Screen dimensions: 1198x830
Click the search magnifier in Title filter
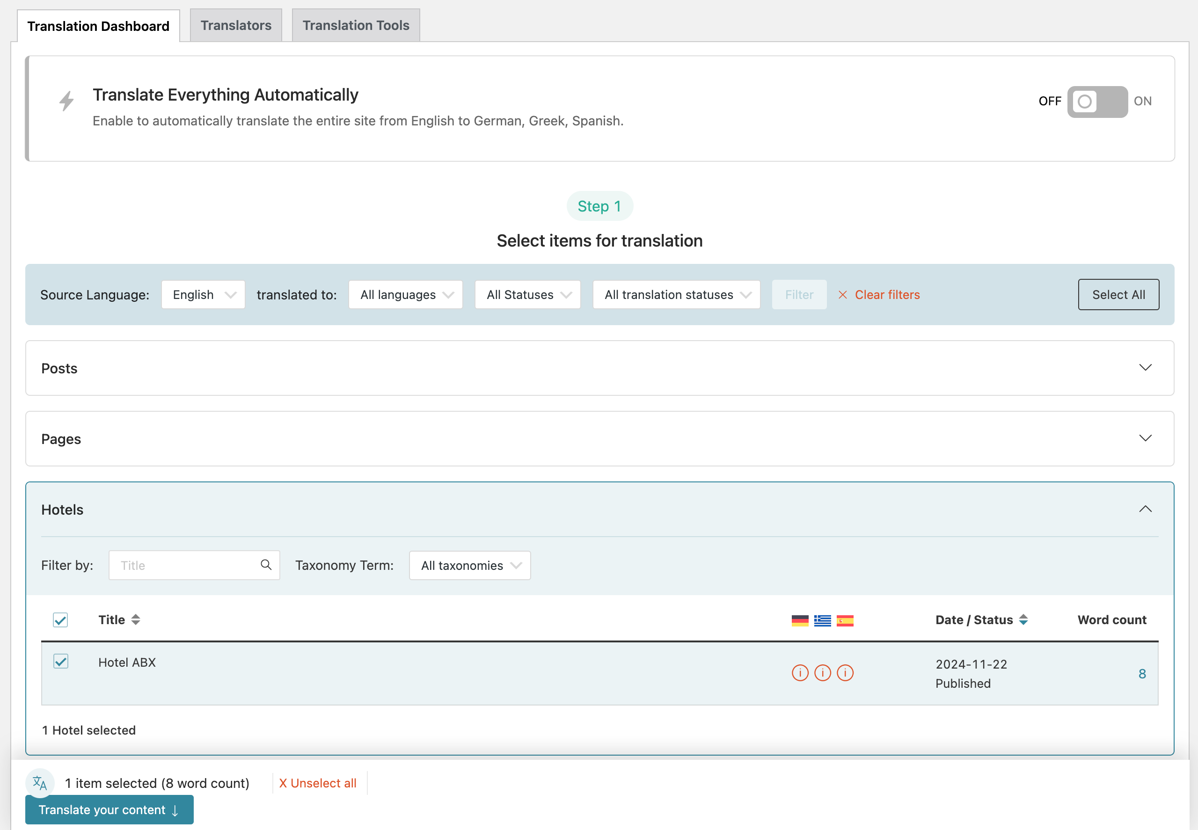pyautogui.click(x=266, y=565)
